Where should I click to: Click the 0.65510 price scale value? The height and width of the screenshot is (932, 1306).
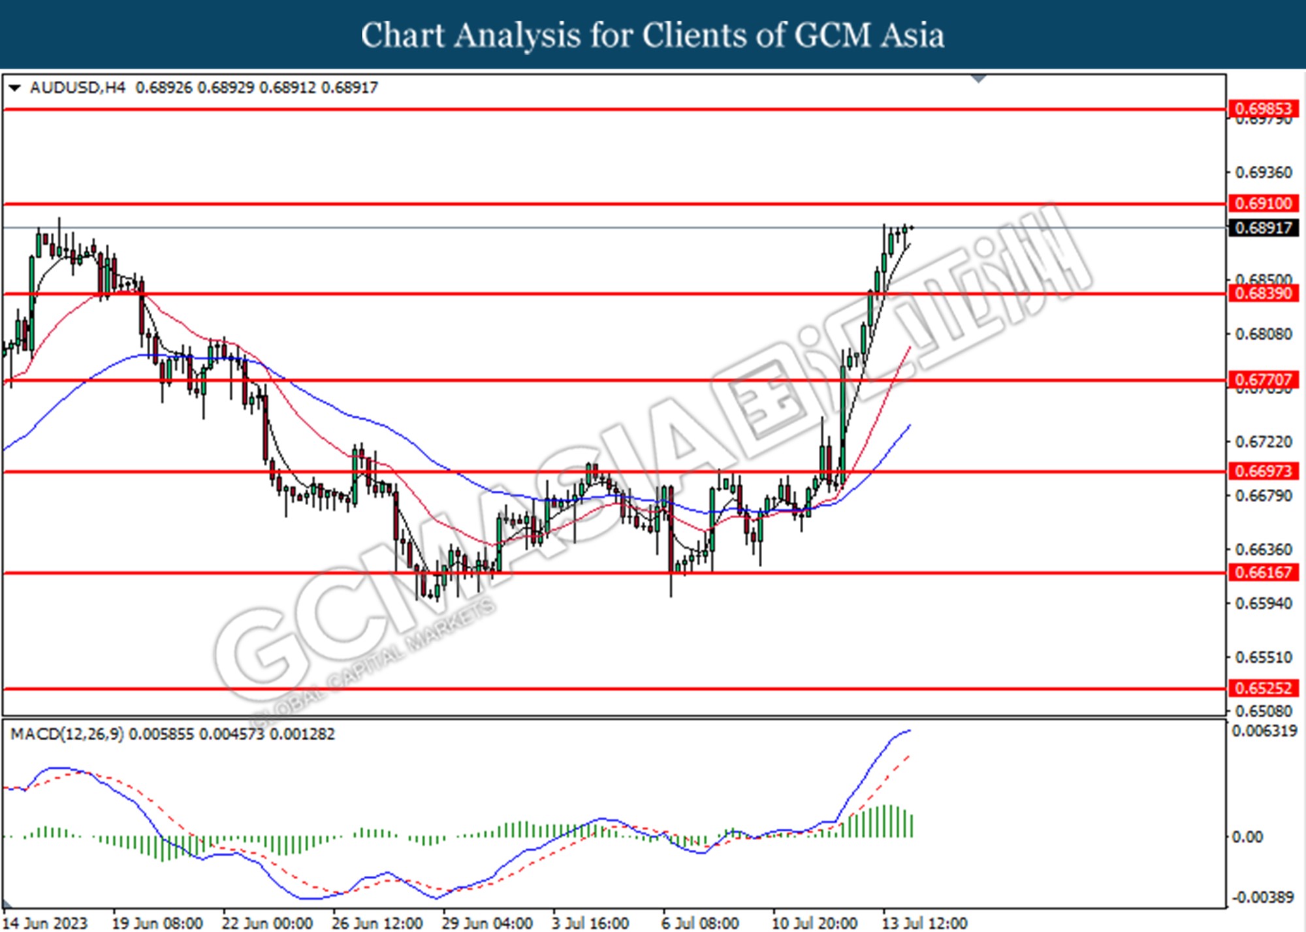click(1264, 657)
